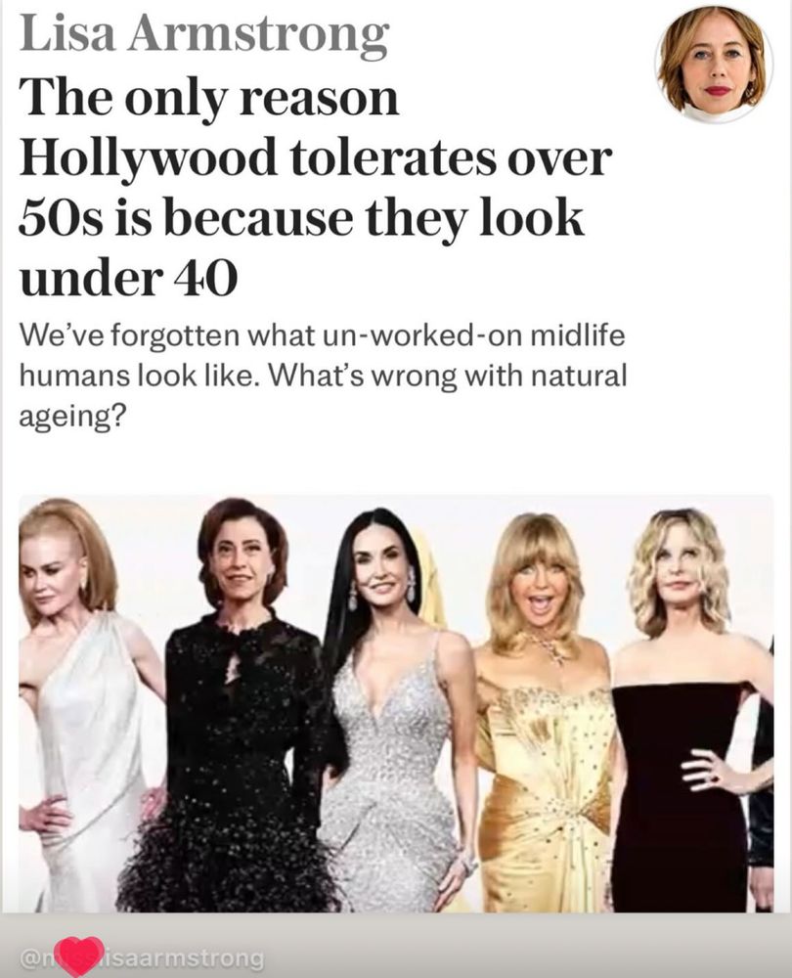Viewport: 792px width, 978px height.
Task: Open the author's circular profile photo
Action: coord(713,65)
